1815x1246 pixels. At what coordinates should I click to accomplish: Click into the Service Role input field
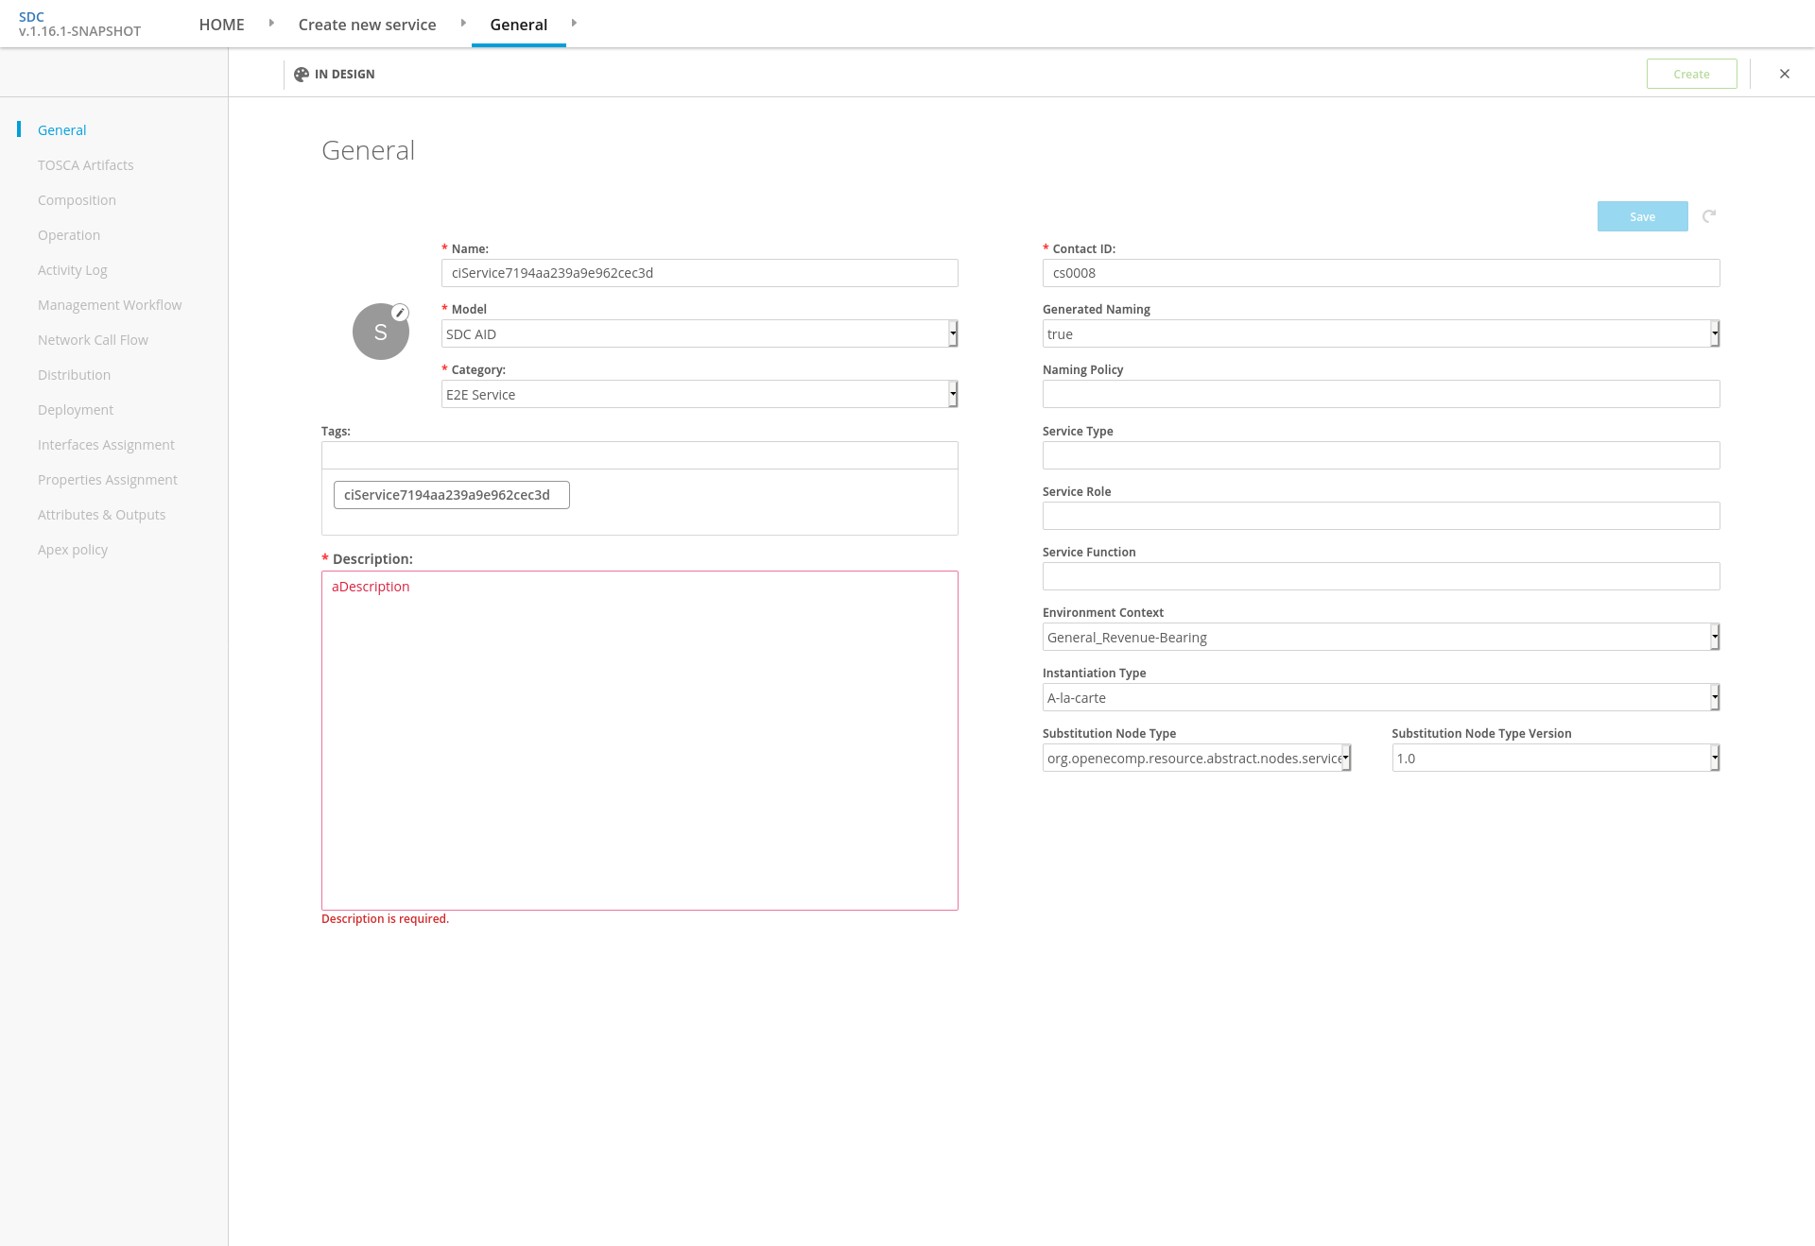1380,516
